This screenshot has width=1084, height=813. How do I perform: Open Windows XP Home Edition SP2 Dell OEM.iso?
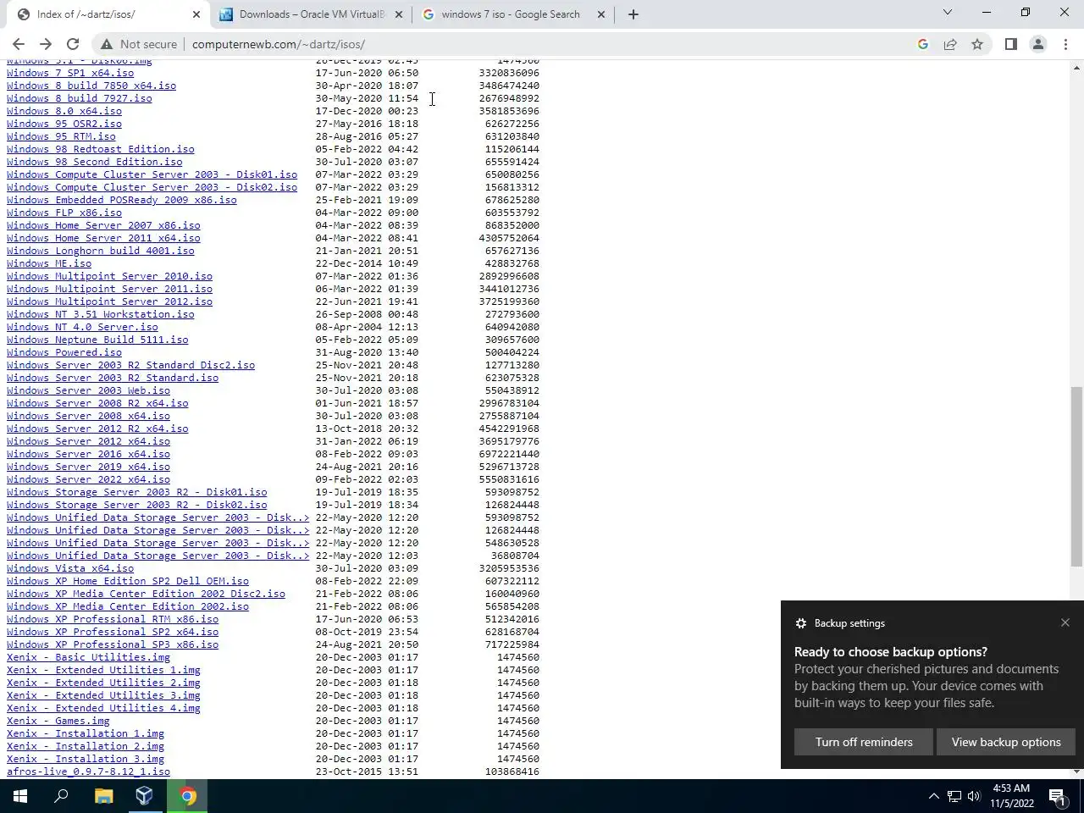click(128, 581)
